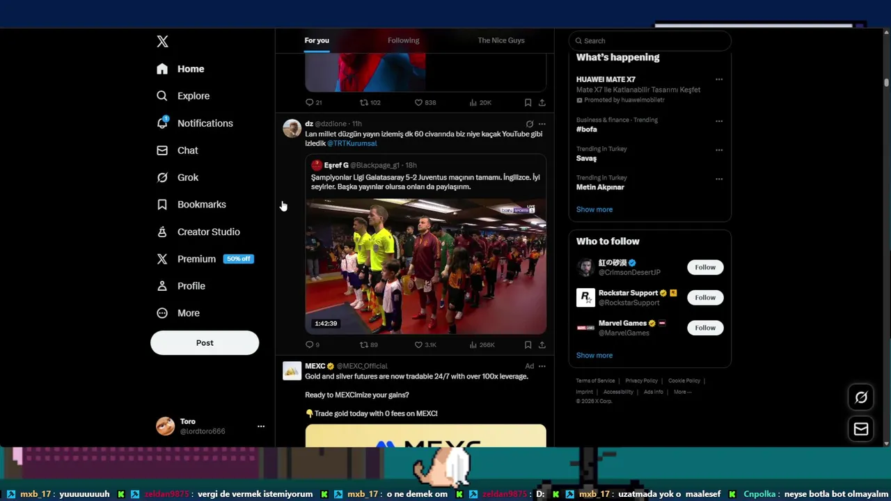Click the Rockstar Support avatar icon

click(x=585, y=298)
